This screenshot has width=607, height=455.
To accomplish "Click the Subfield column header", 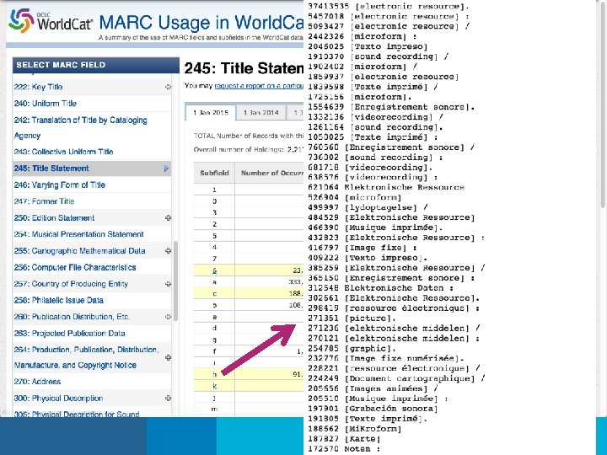I will pyautogui.click(x=214, y=173).
